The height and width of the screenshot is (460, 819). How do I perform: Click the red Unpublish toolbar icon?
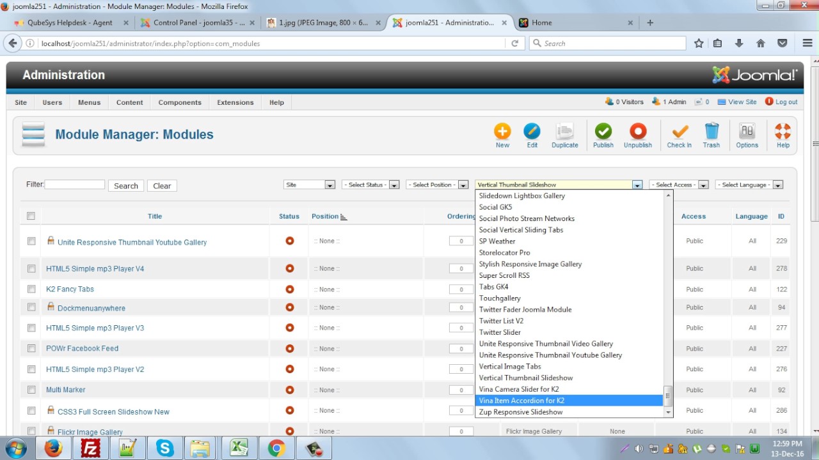coord(638,132)
